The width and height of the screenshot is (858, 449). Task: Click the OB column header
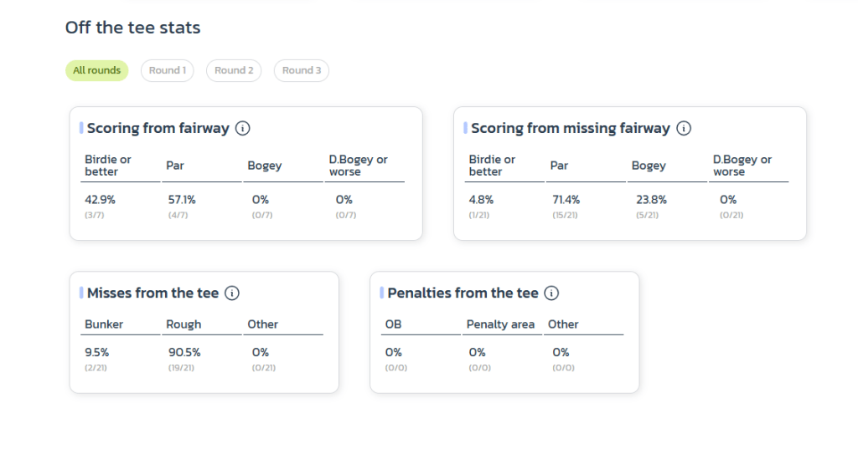point(393,324)
